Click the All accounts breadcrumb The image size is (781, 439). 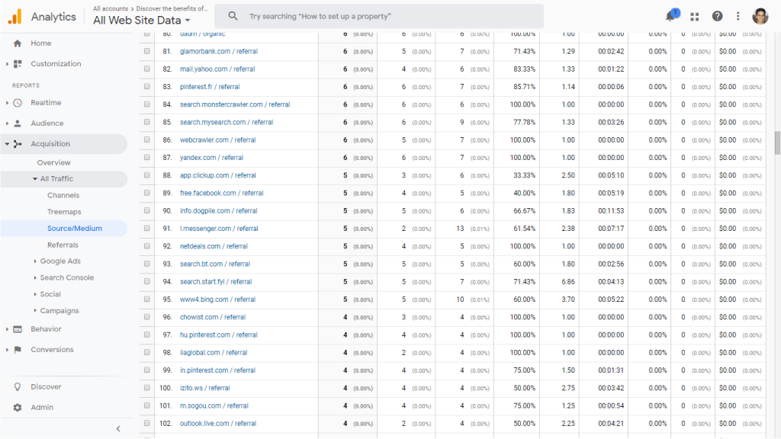click(x=111, y=8)
